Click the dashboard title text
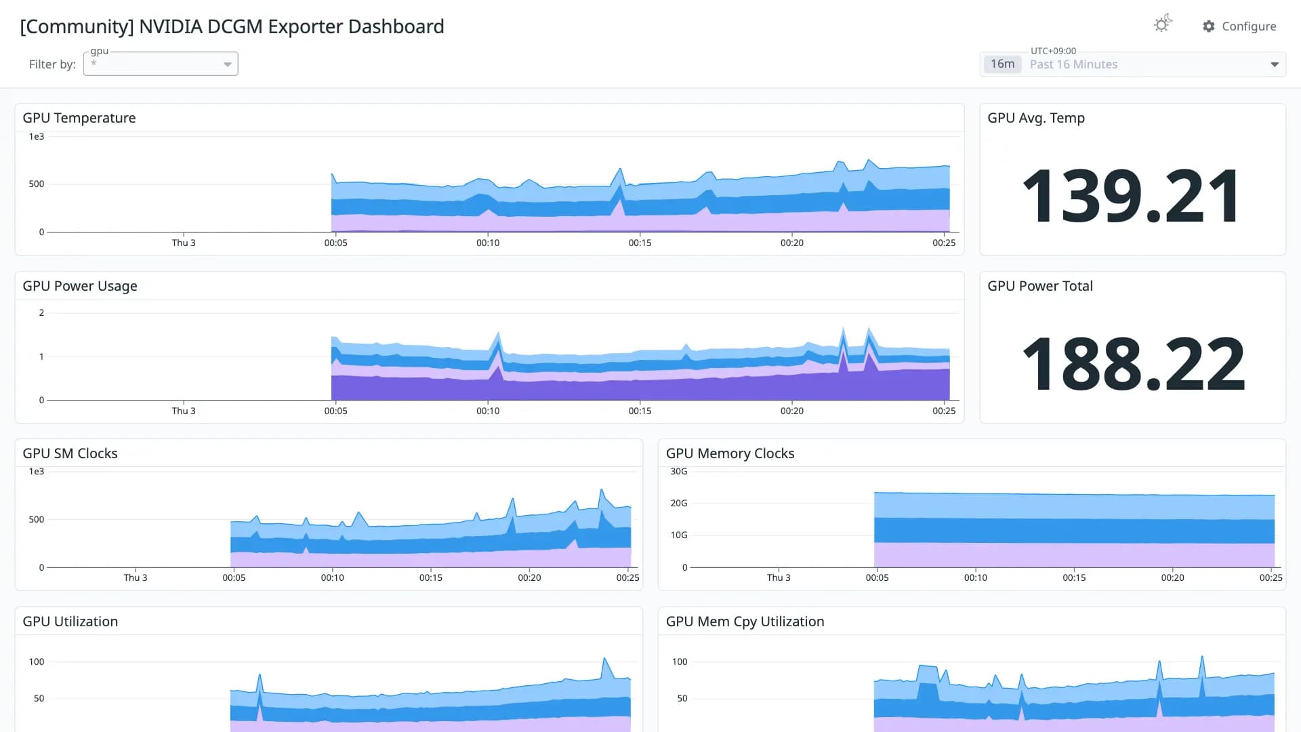 pos(232,26)
